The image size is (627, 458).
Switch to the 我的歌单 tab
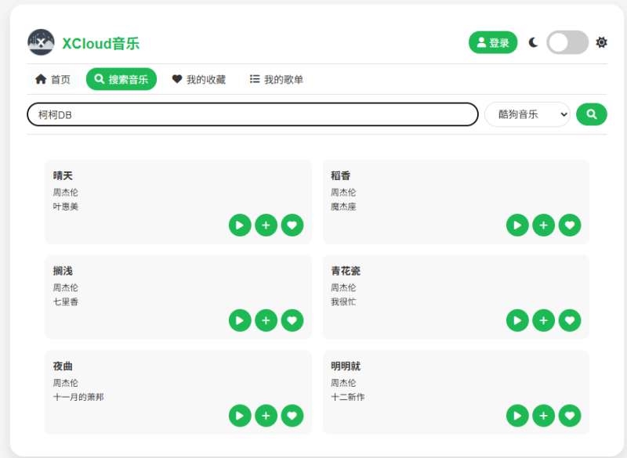pos(276,79)
